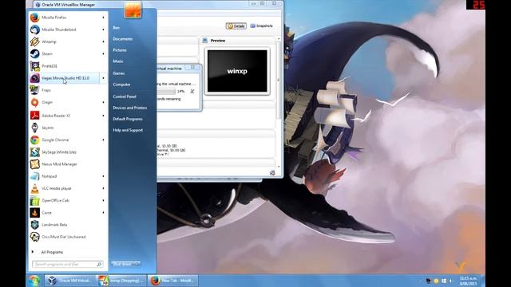This screenshot has height=287, width=511.
Task: Launch VLC media player
Action: (x=67, y=188)
